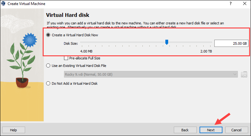The height and width of the screenshot is (136, 251).
Task: Click the 25.00 GB disk size field
Action: 231,43
